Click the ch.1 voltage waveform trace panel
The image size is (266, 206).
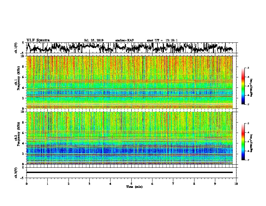pos(131,48)
